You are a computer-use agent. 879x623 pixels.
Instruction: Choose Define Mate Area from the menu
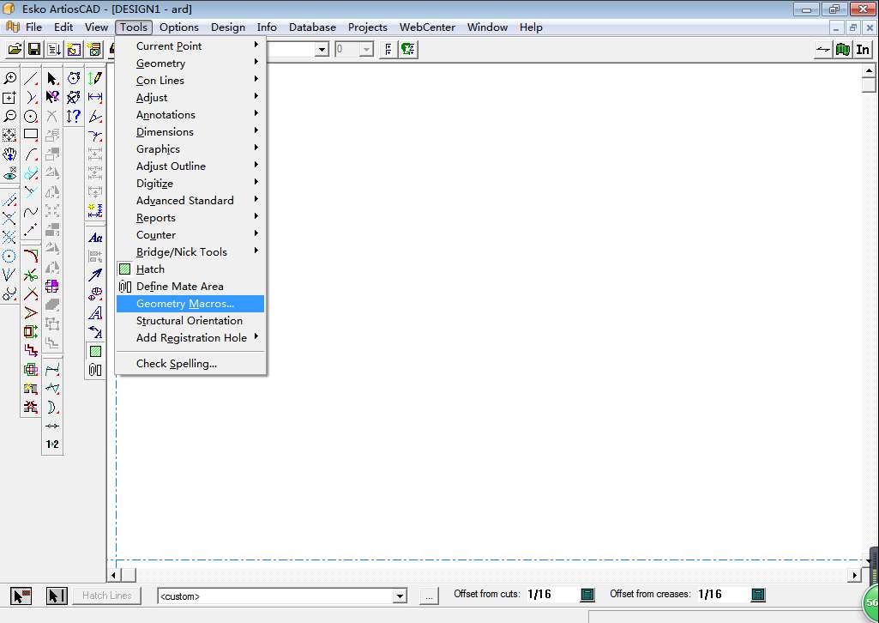point(190,286)
